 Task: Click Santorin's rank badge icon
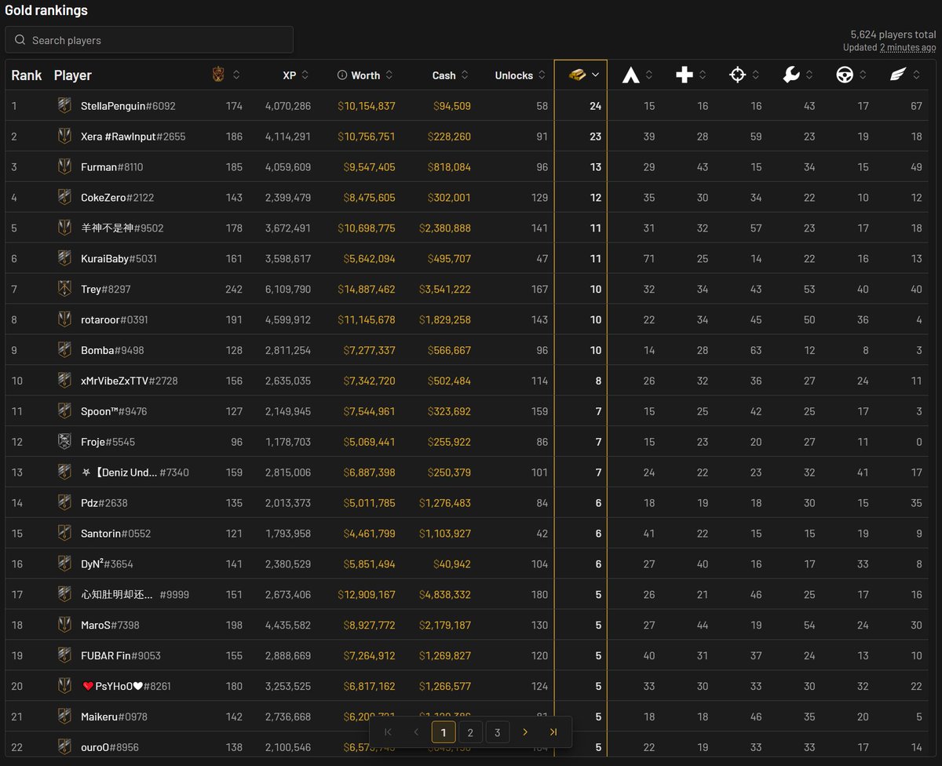click(x=64, y=534)
